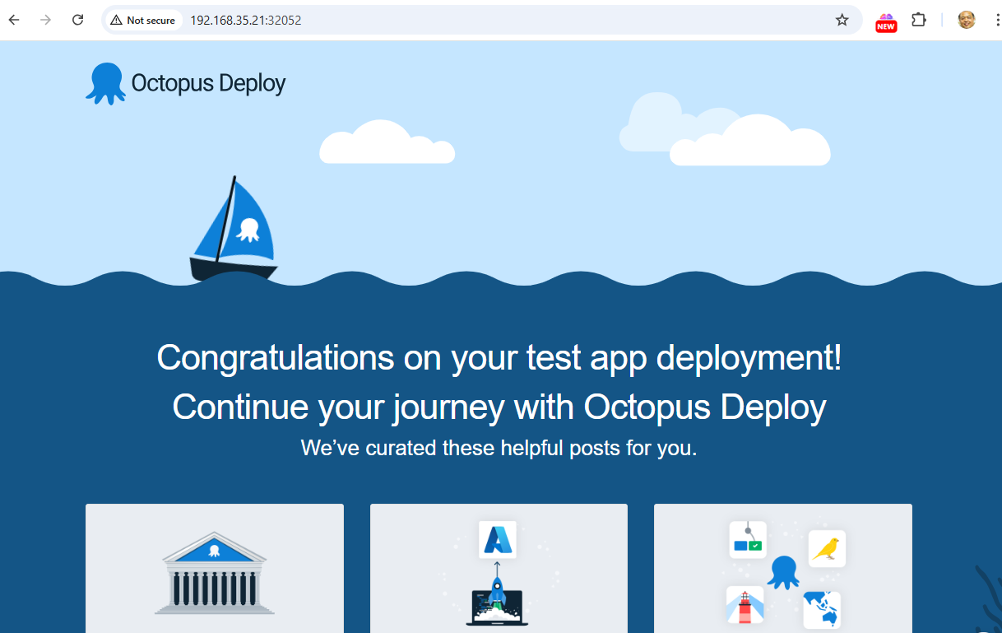Image resolution: width=1002 pixels, height=633 pixels.
Task: Click the address bar URL text
Action: pyautogui.click(x=246, y=20)
